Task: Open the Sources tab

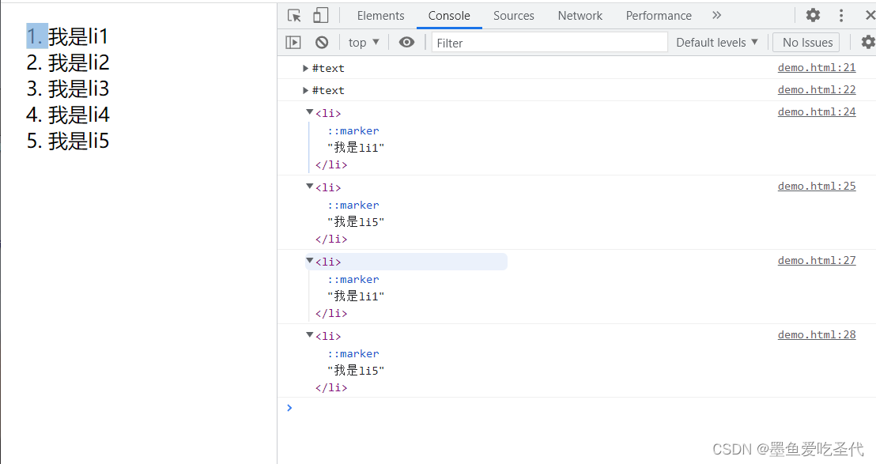Action: coord(513,16)
